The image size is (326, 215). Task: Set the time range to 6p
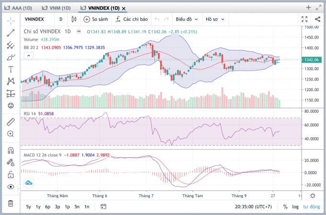click(47, 207)
